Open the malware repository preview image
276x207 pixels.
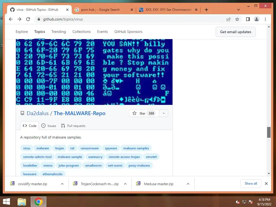coord(94,72)
